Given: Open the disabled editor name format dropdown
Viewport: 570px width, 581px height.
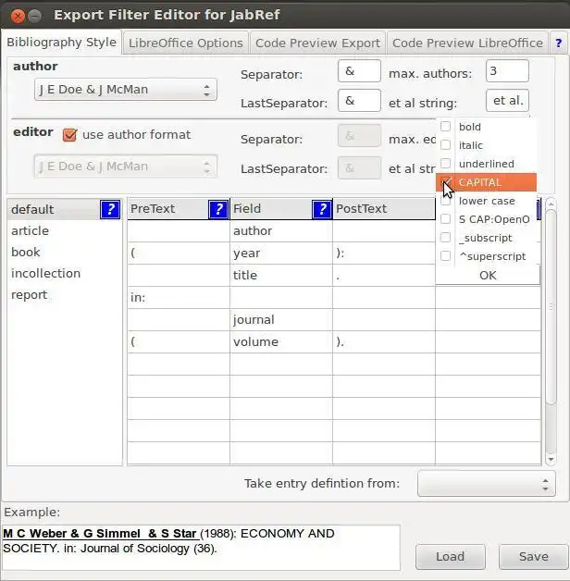Looking at the screenshot, I should click(x=126, y=167).
